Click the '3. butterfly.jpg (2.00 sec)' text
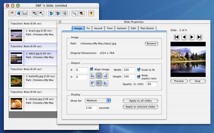Image resolution: width=214 pixels, height=133 pixels. (x=40, y=76)
